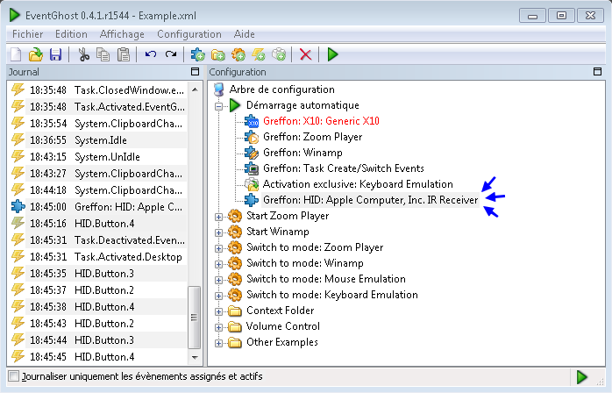Click the Copy toolbar icon
Image resolution: width=612 pixels, height=393 pixels.
[x=103, y=54]
